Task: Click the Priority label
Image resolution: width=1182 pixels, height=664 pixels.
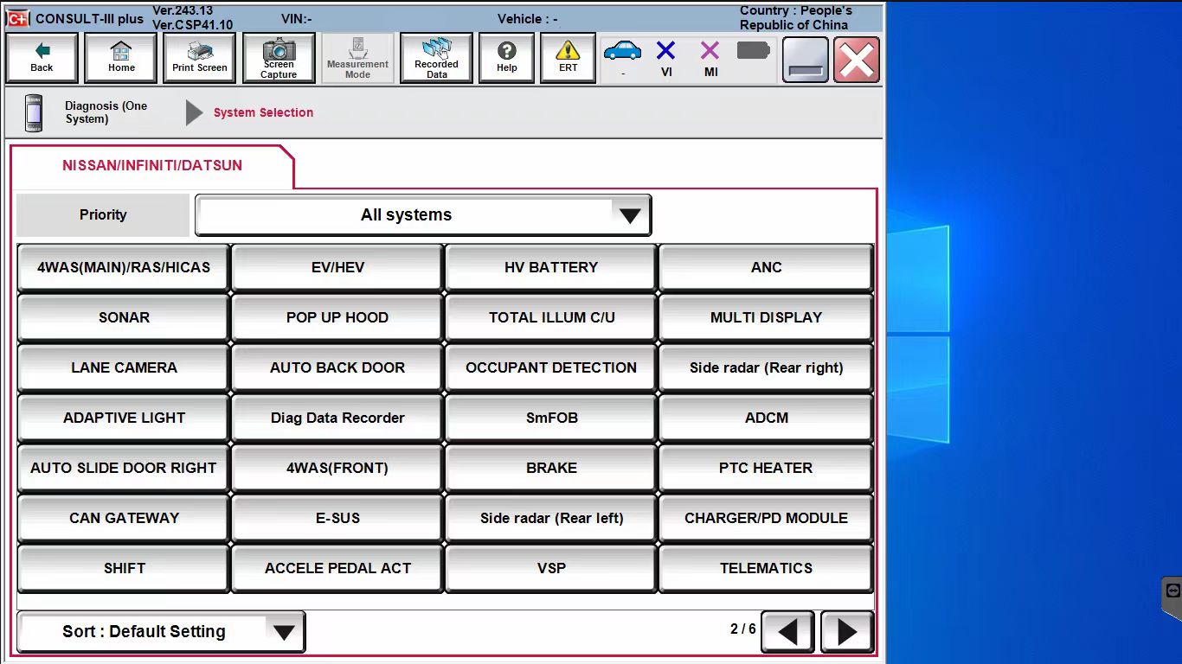Action: click(x=103, y=215)
